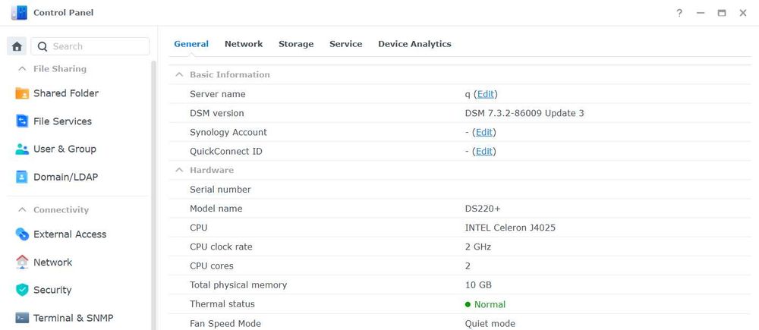Click the Total physical memory label
The image size is (759, 330).
(238, 285)
